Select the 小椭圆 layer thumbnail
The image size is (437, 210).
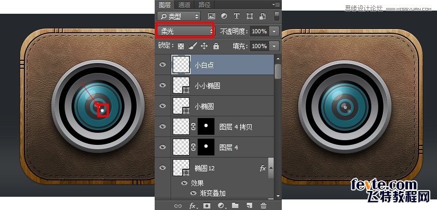point(181,106)
